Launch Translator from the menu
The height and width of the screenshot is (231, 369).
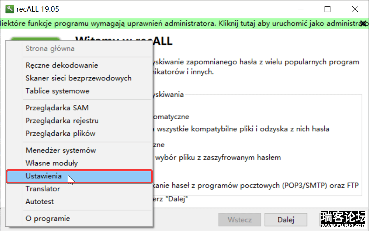coord(79,189)
